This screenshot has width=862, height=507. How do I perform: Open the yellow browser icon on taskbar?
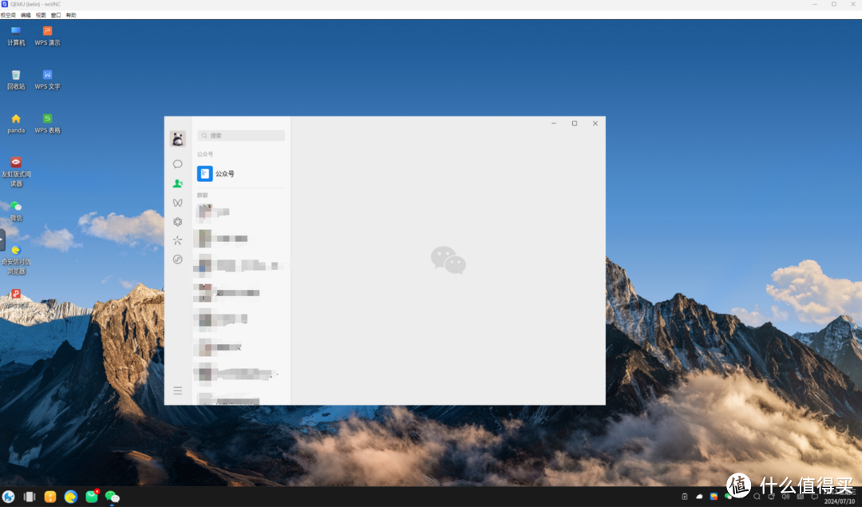click(x=71, y=497)
